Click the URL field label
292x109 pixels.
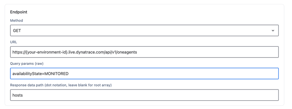click(x=13, y=42)
